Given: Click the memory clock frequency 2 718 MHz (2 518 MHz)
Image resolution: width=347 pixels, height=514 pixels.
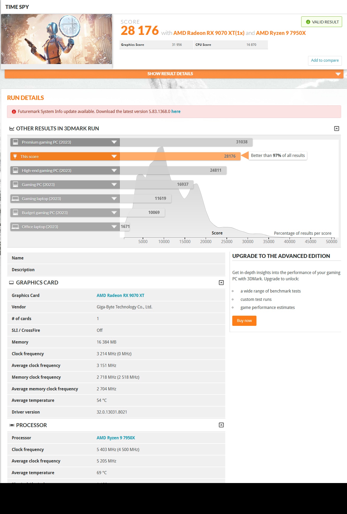Looking at the screenshot, I should click(118, 377).
